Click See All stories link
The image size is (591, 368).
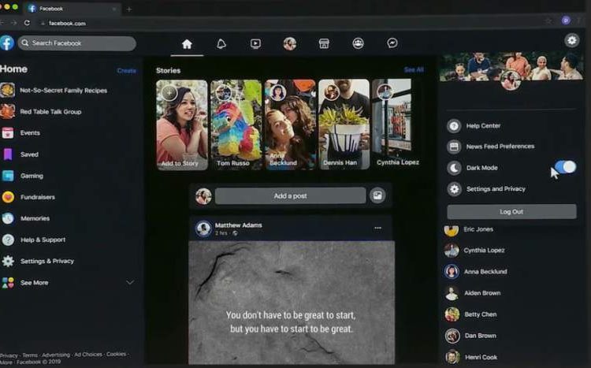pos(414,70)
